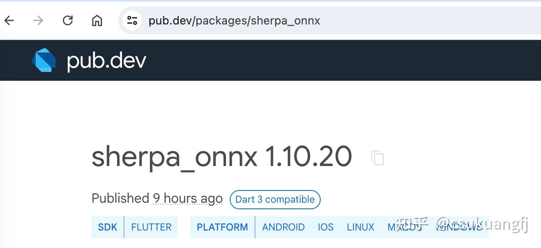Select the SDK tag label

point(108,227)
